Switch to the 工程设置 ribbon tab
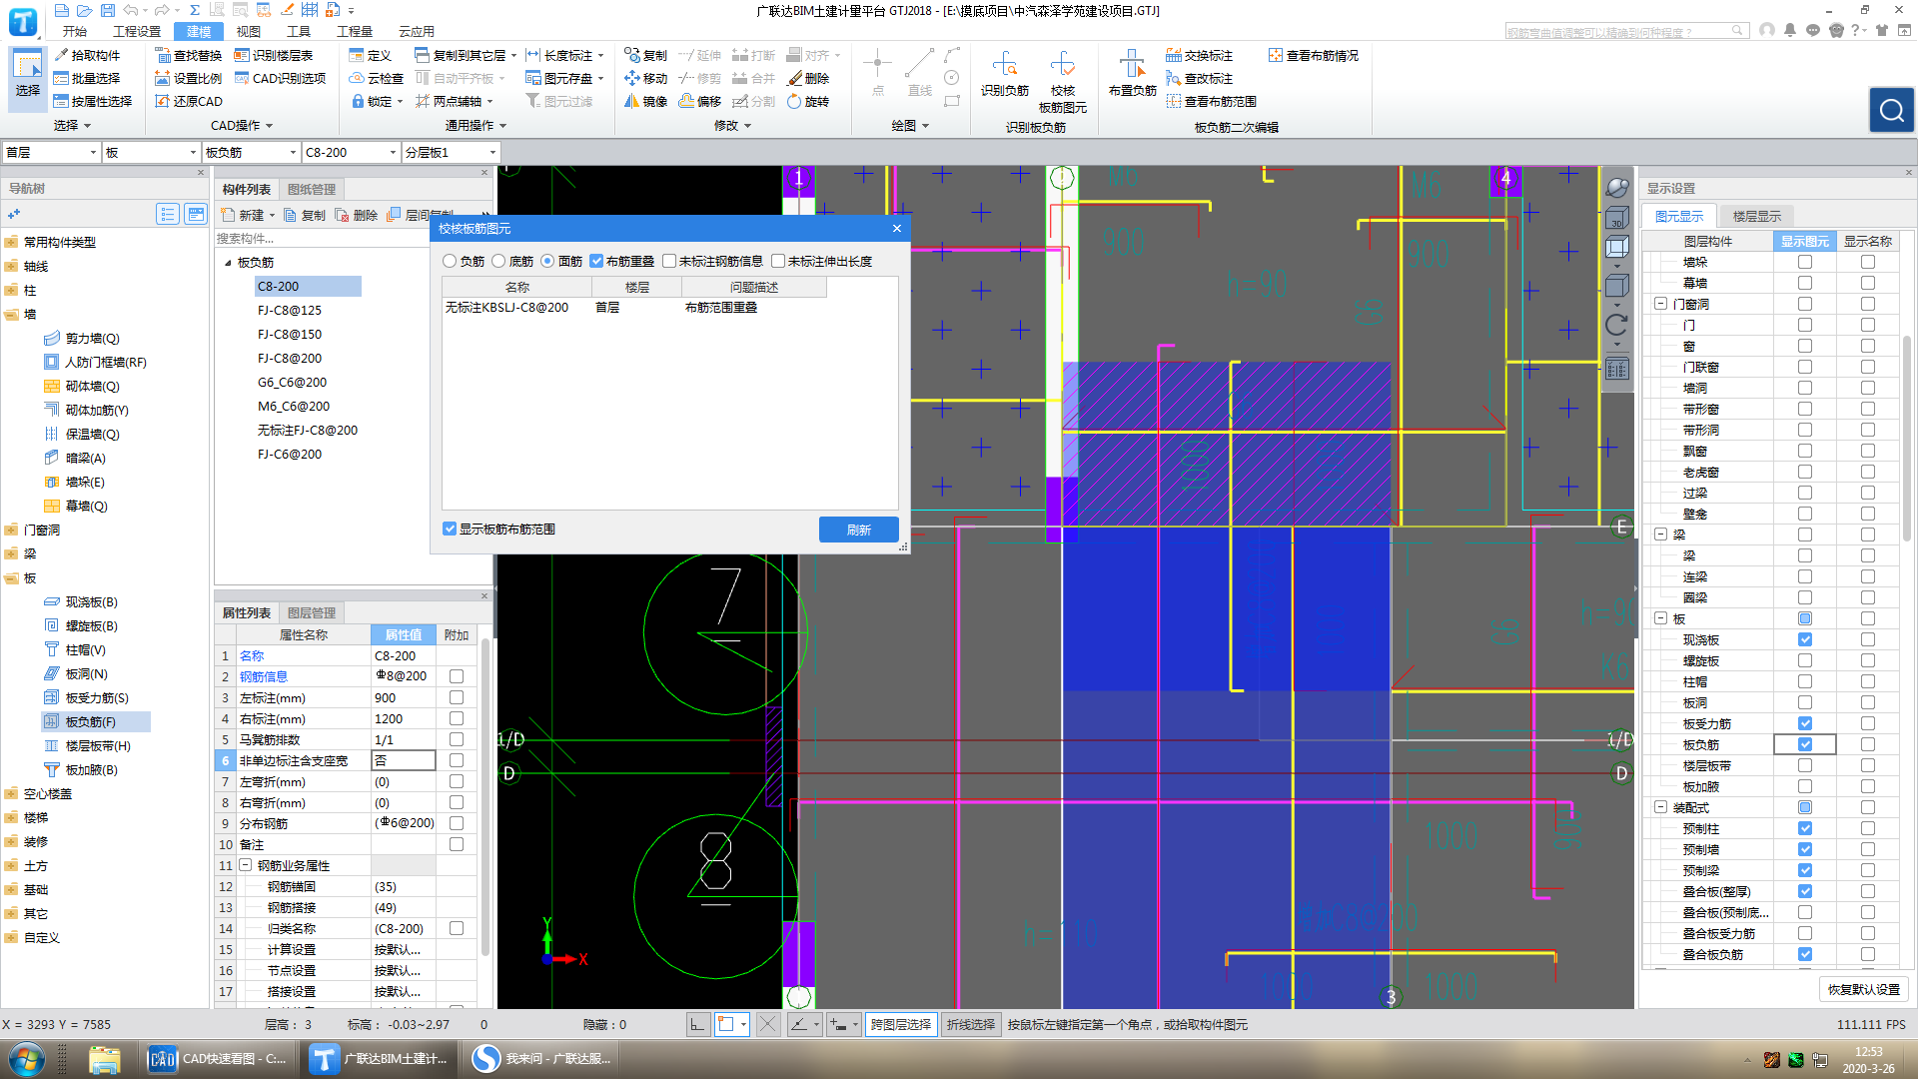This screenshot has height=1079, width=1918. [x=137, y=32]
